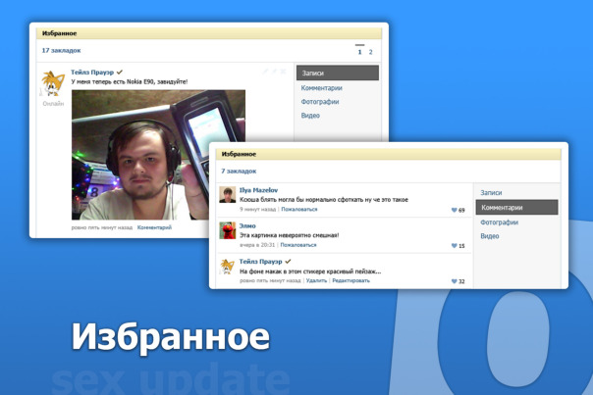Click the '7 закладок' counter text

pyautogui.click(x=239, y=172)
